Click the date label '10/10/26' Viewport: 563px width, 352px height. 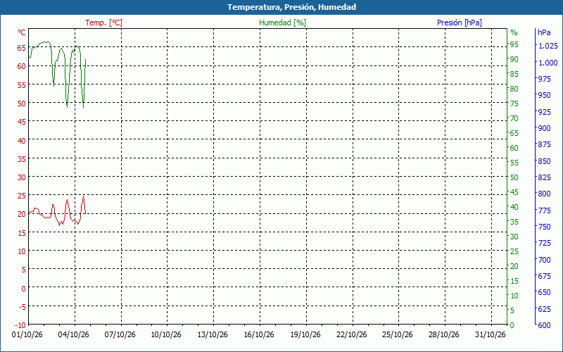coord(166,335)
